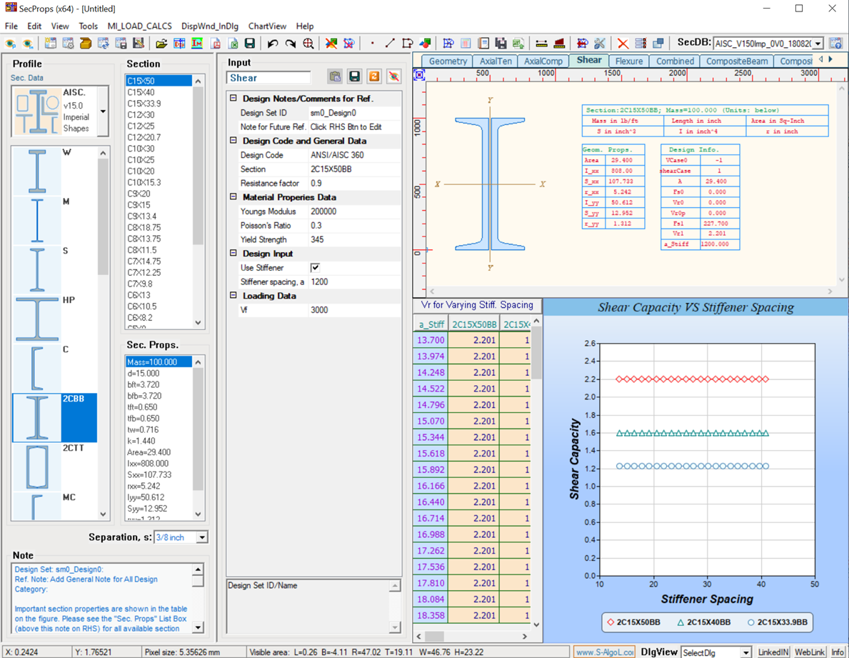This screenshot has width=849, height=658.
Task: Select the C profile shape thumbnail
Action: (37, 368)
